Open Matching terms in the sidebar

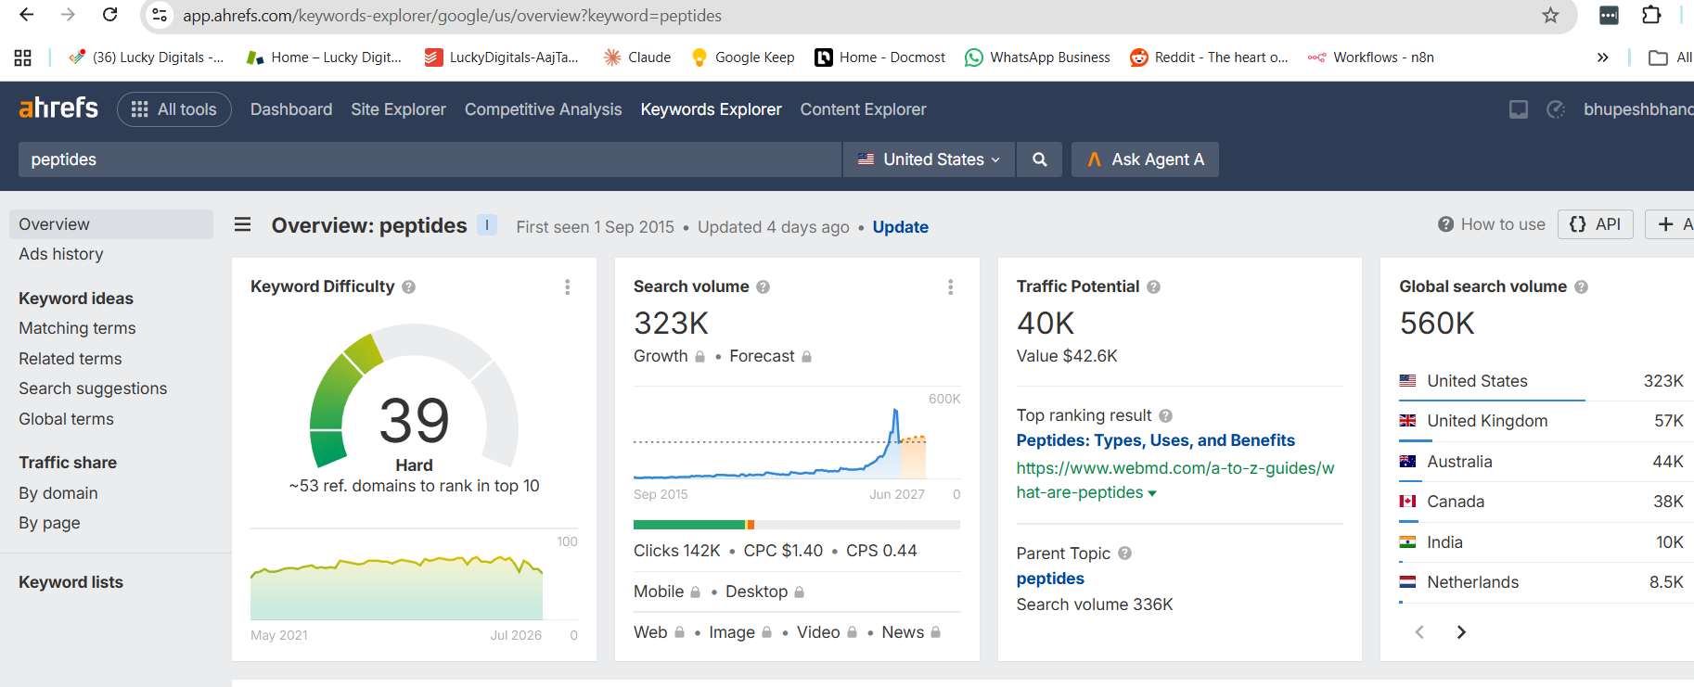point(77,328)
